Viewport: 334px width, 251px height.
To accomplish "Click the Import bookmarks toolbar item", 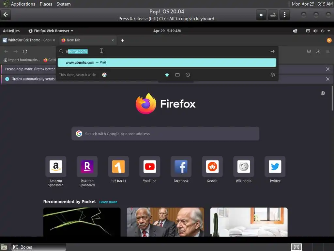I will pyautogui.click(x=22, y=60).
